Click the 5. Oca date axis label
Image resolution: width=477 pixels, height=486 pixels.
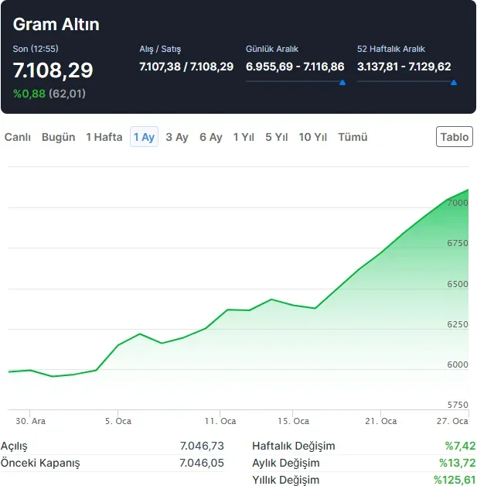tap(118, 421)
